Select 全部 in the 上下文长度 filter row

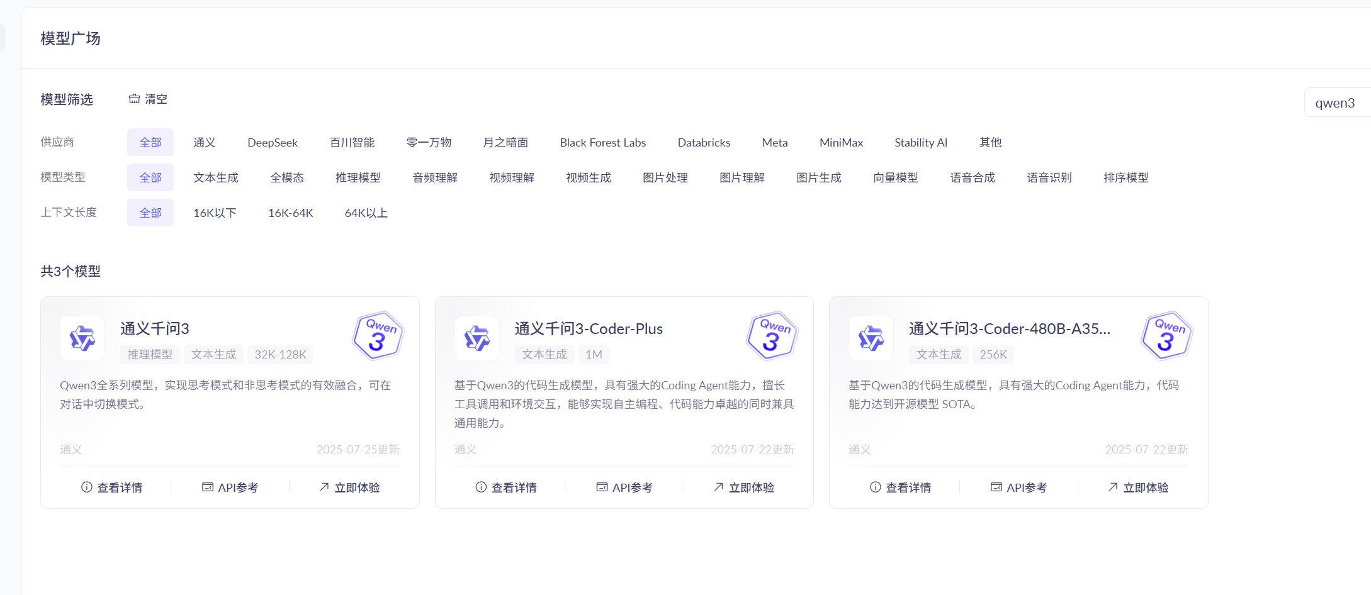pyautogui.click(x=150, y=213)
